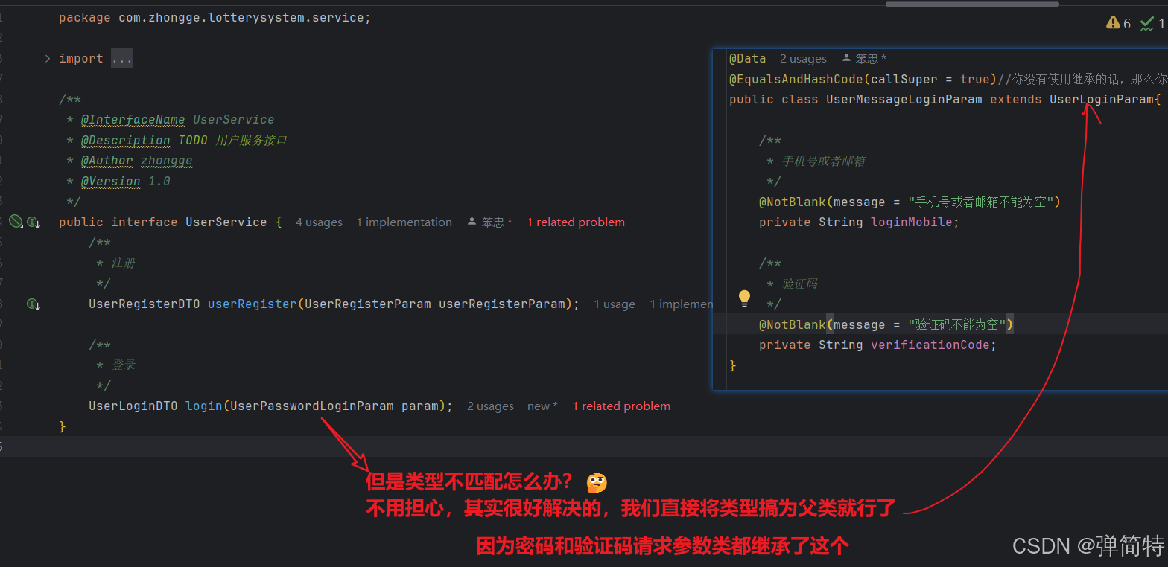Click the UserMessageLoginParam class name

pos(904,99)
